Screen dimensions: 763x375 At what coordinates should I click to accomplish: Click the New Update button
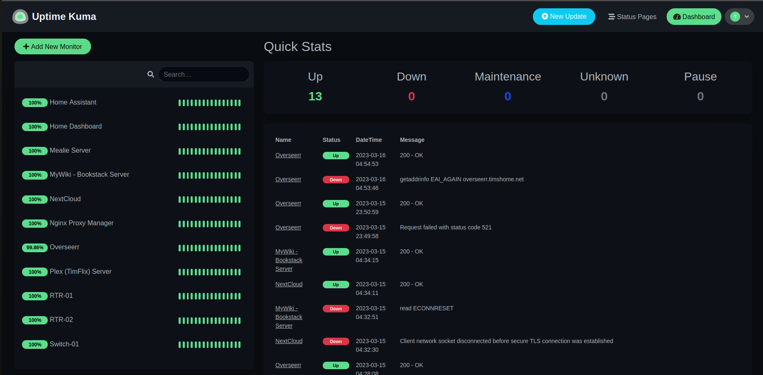click(564, 17)
